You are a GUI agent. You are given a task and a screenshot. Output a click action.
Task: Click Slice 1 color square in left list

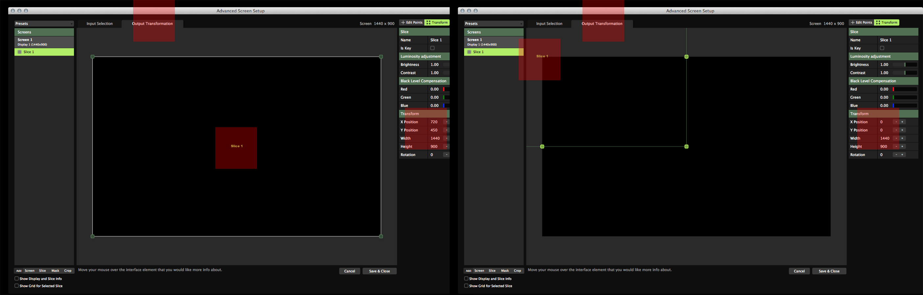click(20, 52)
